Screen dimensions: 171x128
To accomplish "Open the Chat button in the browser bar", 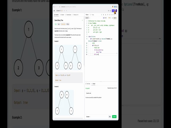I will point(116,7).
